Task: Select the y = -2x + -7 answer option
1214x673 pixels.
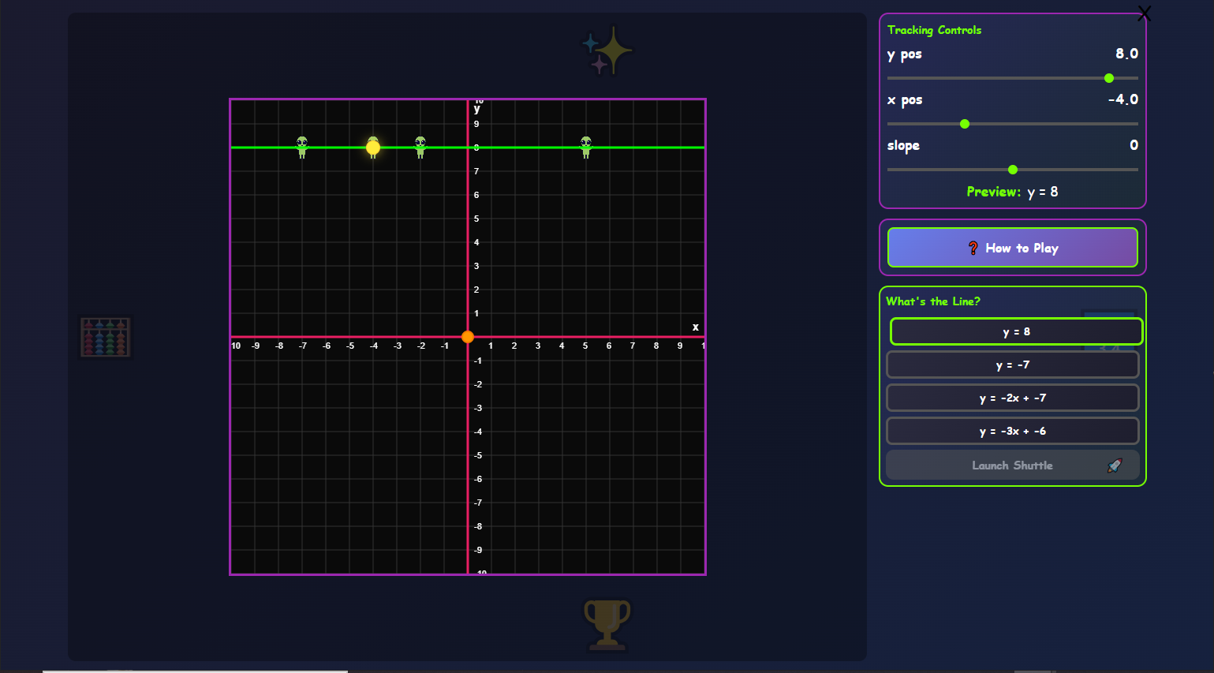Action: coord(1012,398)
